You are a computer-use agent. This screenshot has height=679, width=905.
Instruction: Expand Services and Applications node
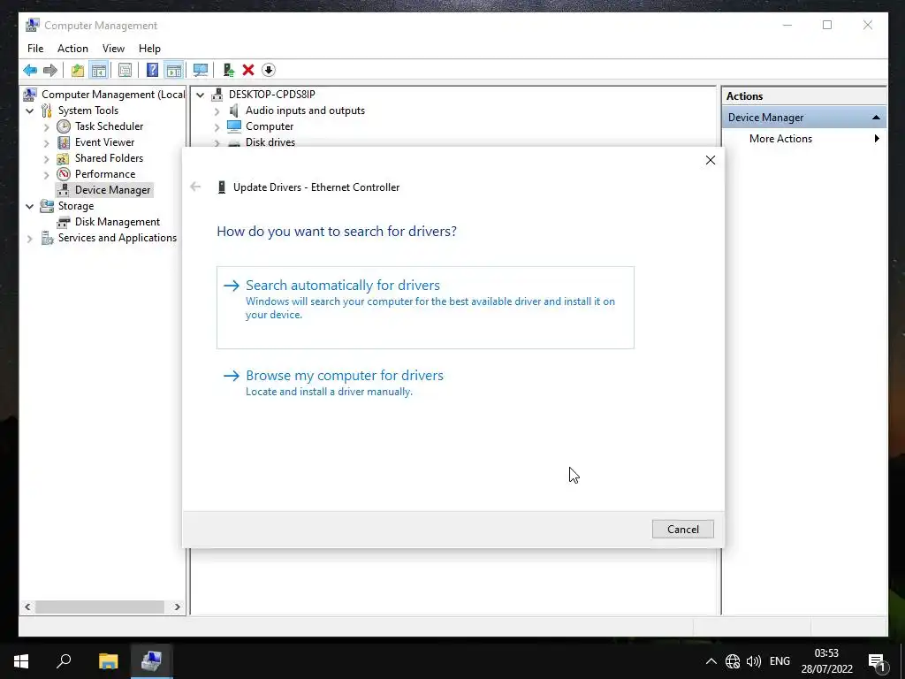point(29,239)
